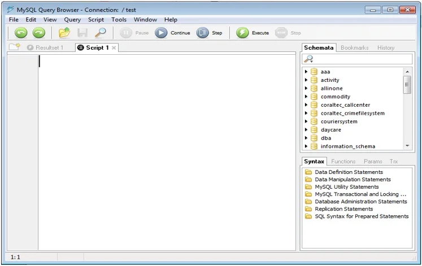Click the aaa database icon

[x=314, y=72]
